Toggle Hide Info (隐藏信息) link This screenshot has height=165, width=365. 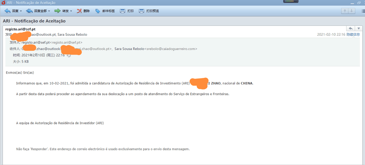[x=353, y=35]
